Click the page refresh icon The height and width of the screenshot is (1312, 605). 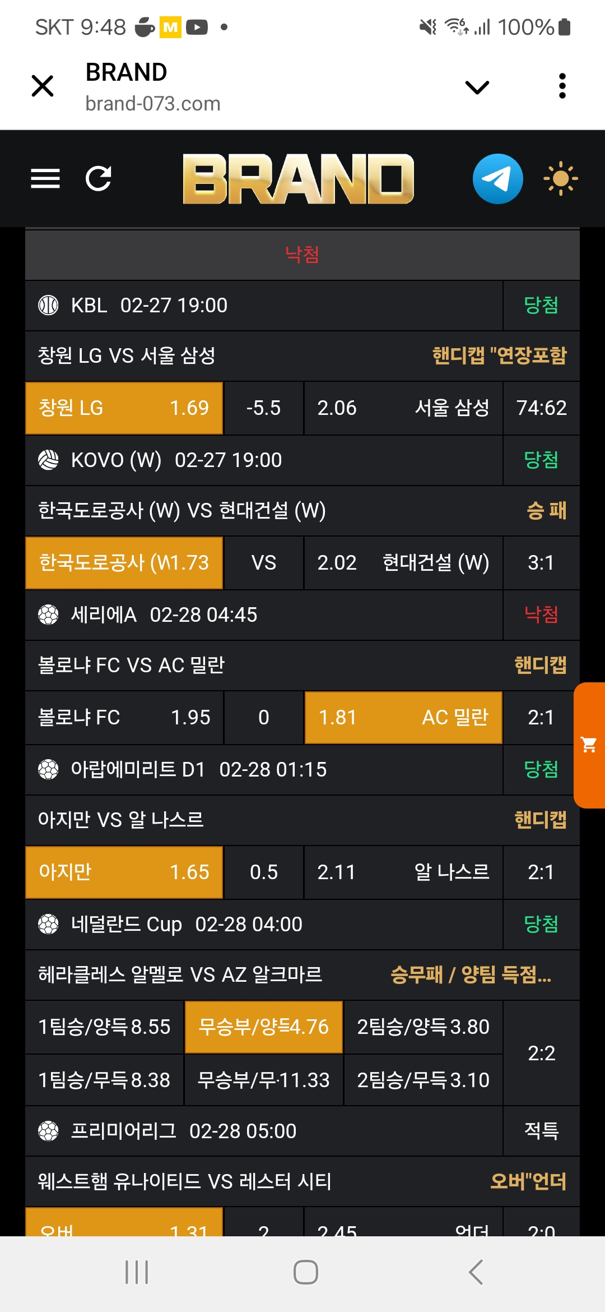tap(99, 179)
